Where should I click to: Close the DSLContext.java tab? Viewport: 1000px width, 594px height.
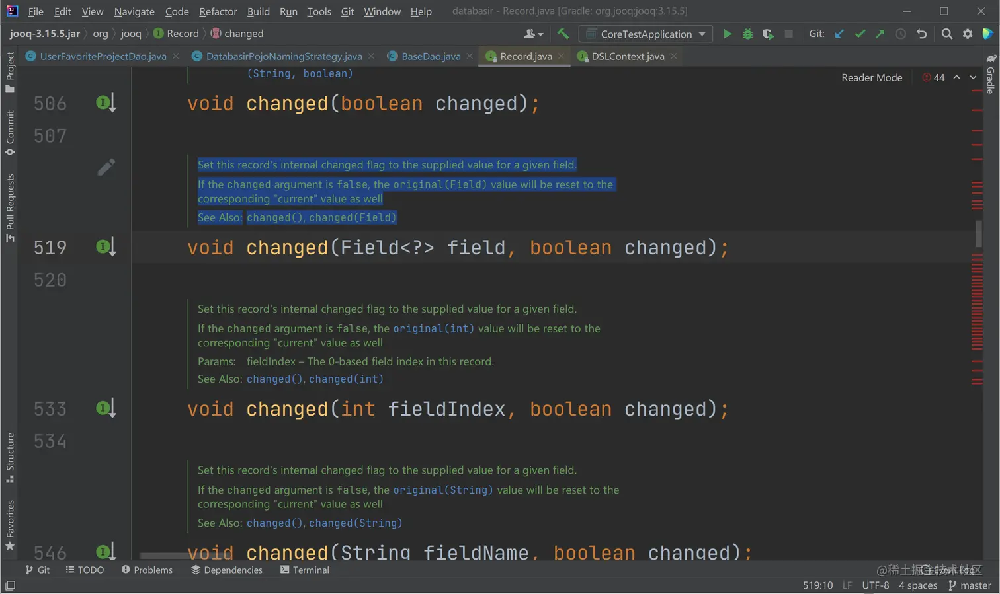tap(673, 56)
